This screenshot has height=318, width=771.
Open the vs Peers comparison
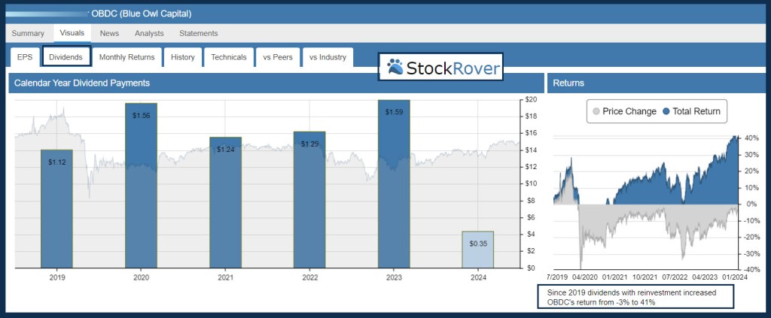[x=278, y=57]
